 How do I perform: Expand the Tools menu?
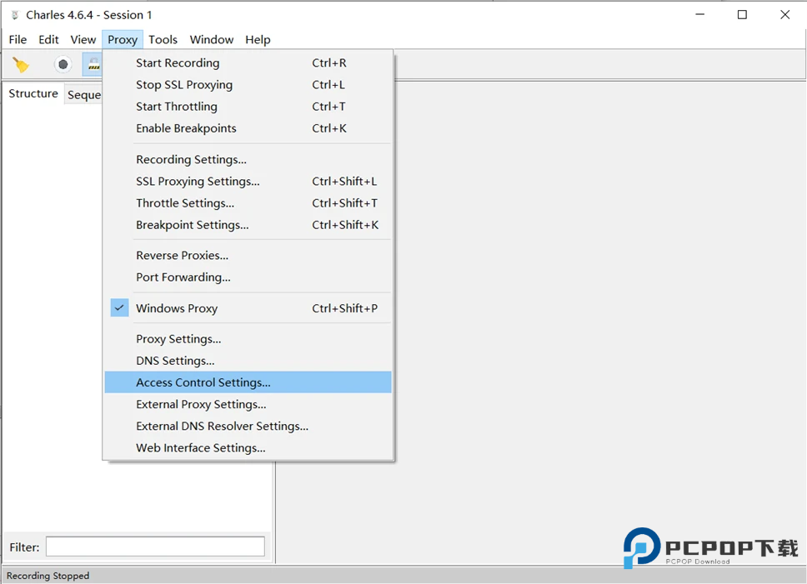click(163, 40)
